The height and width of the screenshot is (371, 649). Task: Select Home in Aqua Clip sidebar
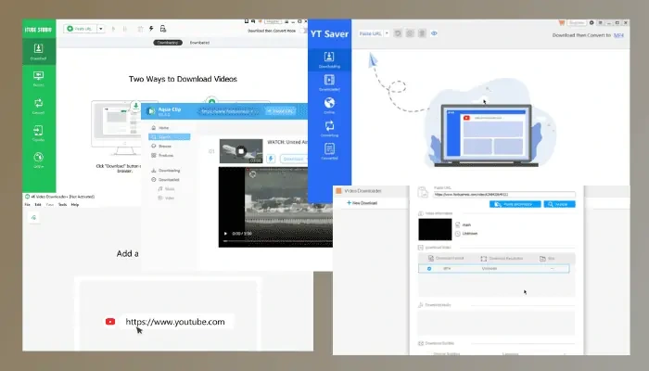click(x=164, y=128)
